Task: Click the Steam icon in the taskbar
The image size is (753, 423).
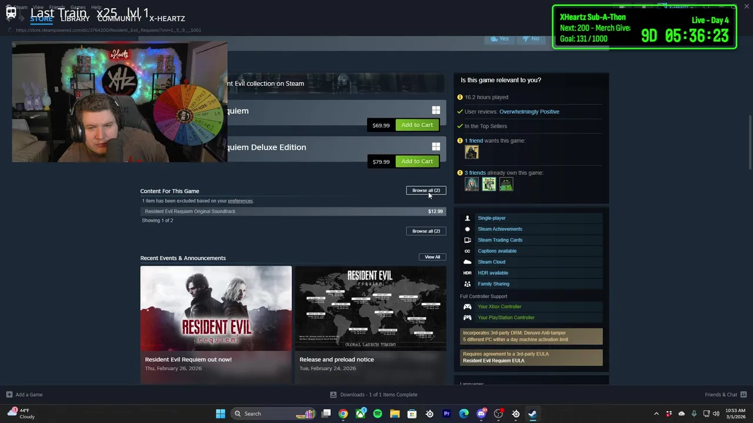Action: coord(532,414)
